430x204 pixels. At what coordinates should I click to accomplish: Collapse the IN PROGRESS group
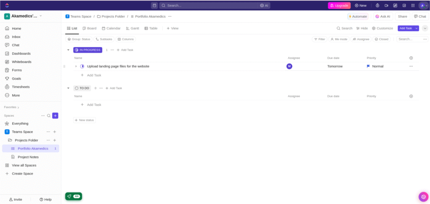(x=68, y=50)
